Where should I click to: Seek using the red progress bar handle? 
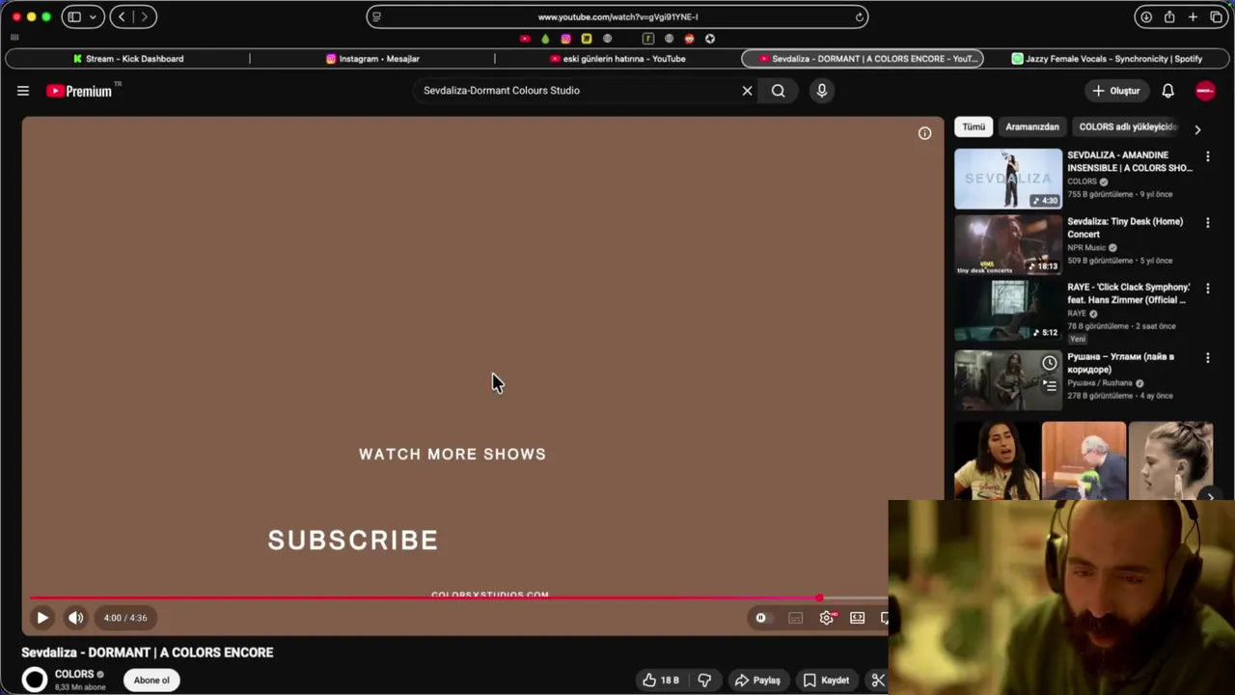[x=819, y=598]
